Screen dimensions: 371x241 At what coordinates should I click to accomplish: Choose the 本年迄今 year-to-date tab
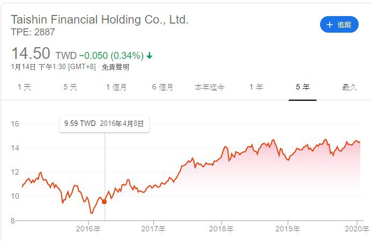pos(209,87)
